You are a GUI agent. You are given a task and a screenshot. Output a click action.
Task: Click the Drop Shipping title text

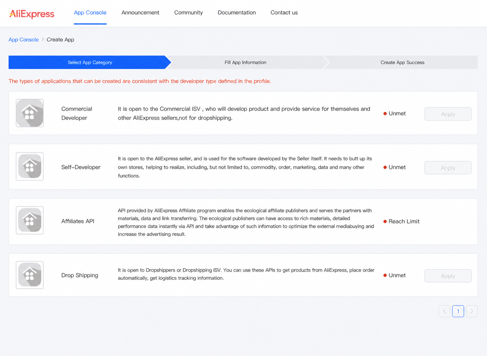[80, 275]
